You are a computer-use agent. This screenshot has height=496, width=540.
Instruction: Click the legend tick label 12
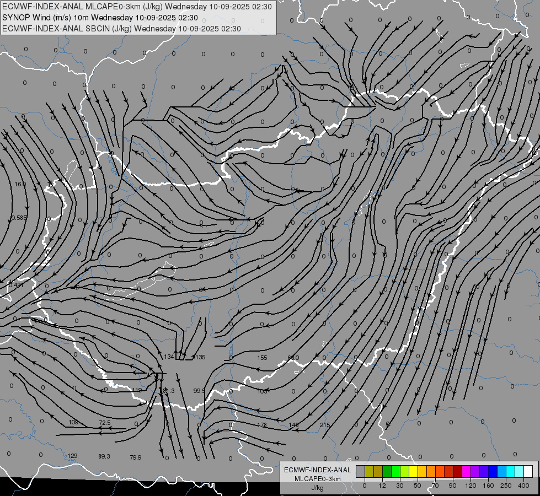[382, 486]
